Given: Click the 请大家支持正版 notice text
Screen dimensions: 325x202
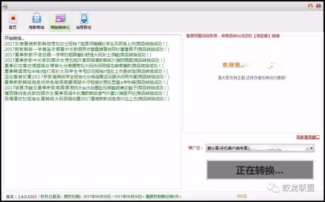Looking at the screenshot, I should pos(252,78).
